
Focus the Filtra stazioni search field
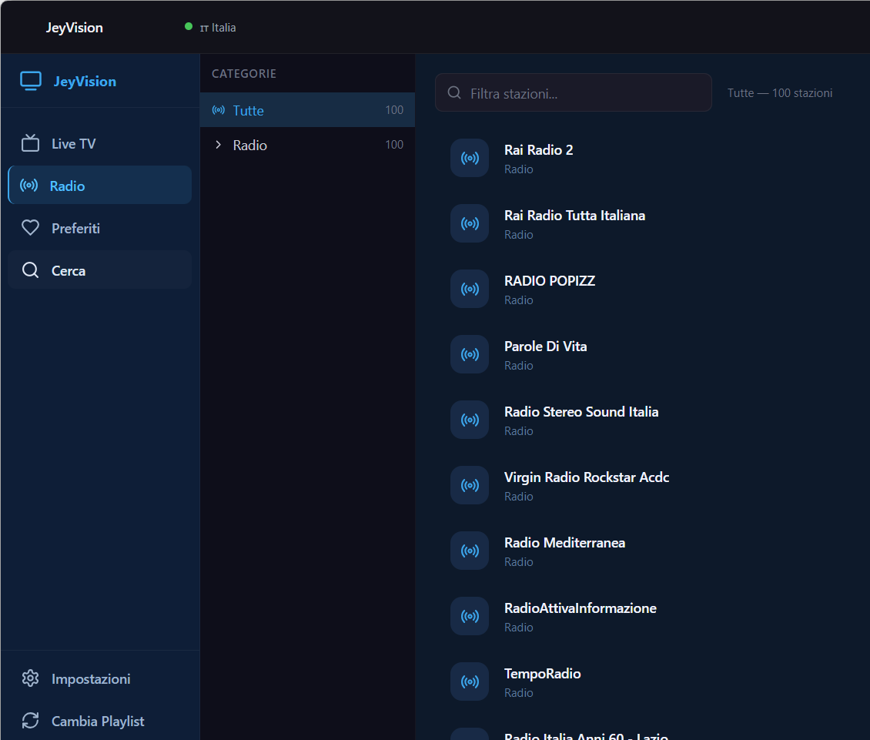point(573,92)
